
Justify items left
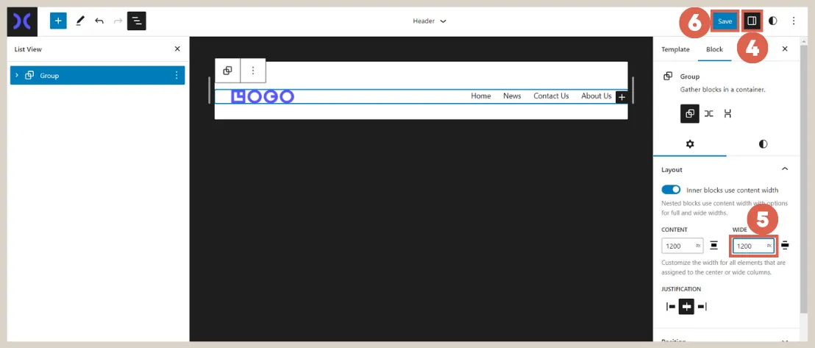(671, 307)
